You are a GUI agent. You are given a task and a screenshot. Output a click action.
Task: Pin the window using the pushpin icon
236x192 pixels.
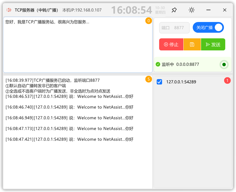(x=174, y=10)
